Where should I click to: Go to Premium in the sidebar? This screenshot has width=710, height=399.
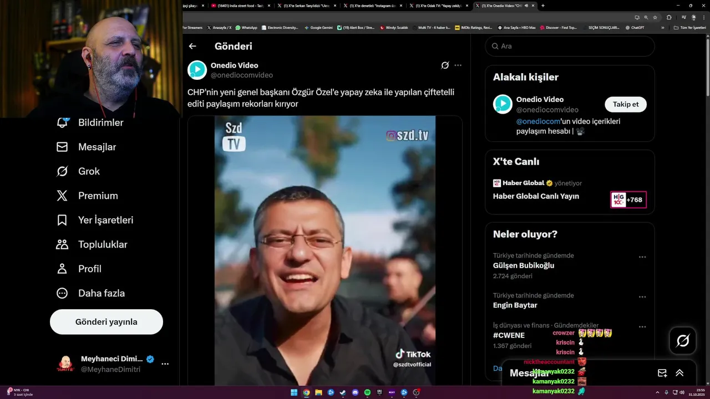[87, 196]
